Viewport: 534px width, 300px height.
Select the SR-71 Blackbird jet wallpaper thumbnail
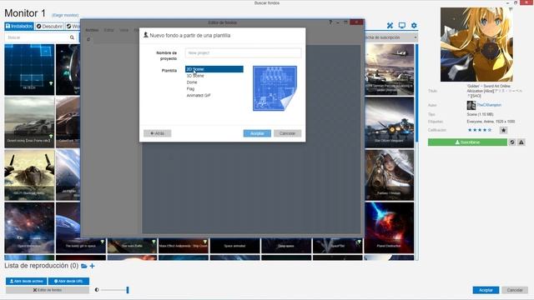coord(29,175)
